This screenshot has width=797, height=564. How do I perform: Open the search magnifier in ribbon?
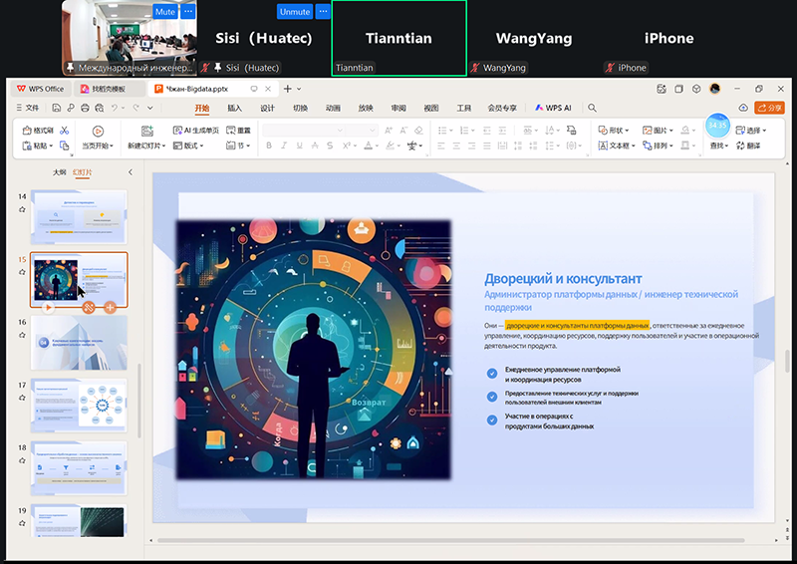click(x=592, y=108)
